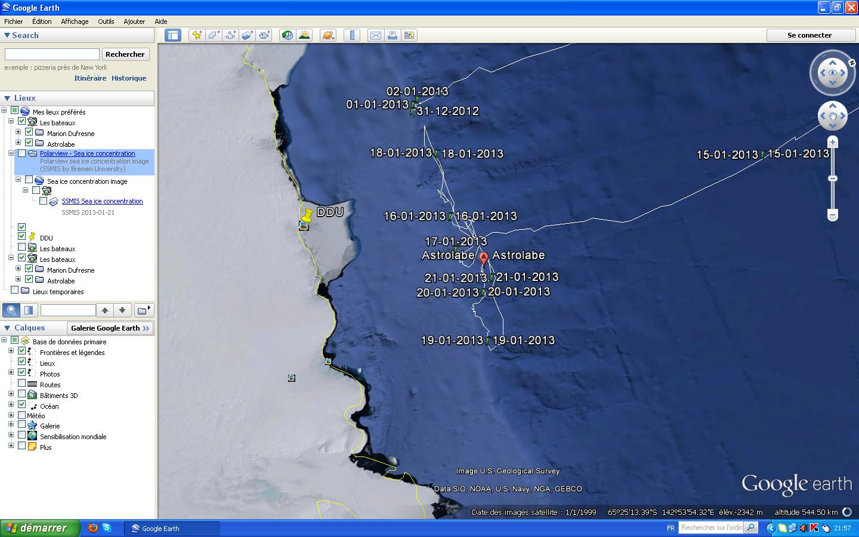View in Google Maps icon
The image size is (859, 537).
tap(409, 35)
